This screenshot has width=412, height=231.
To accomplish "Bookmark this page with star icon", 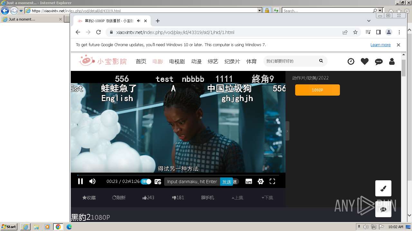I will point(355,32).
